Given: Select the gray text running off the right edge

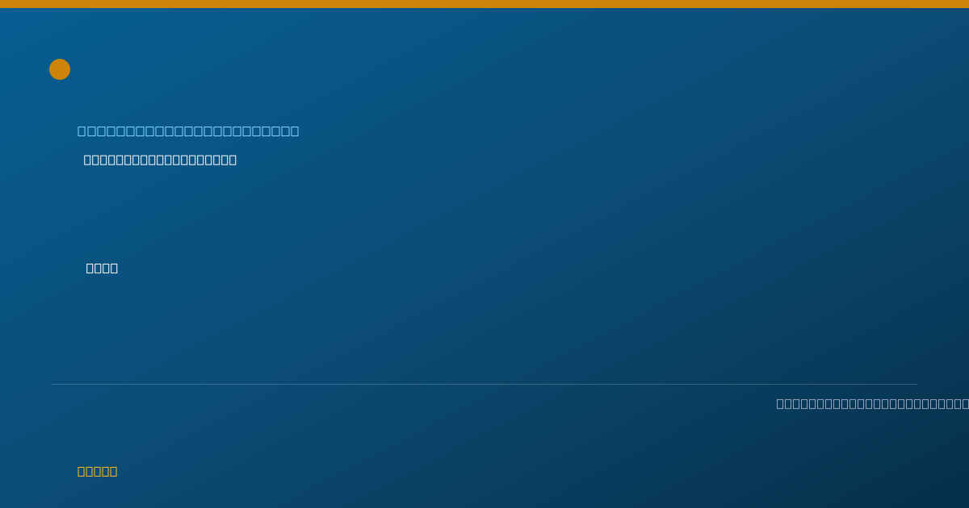Looking at the screenshot, I should click(x=872, y=403).
